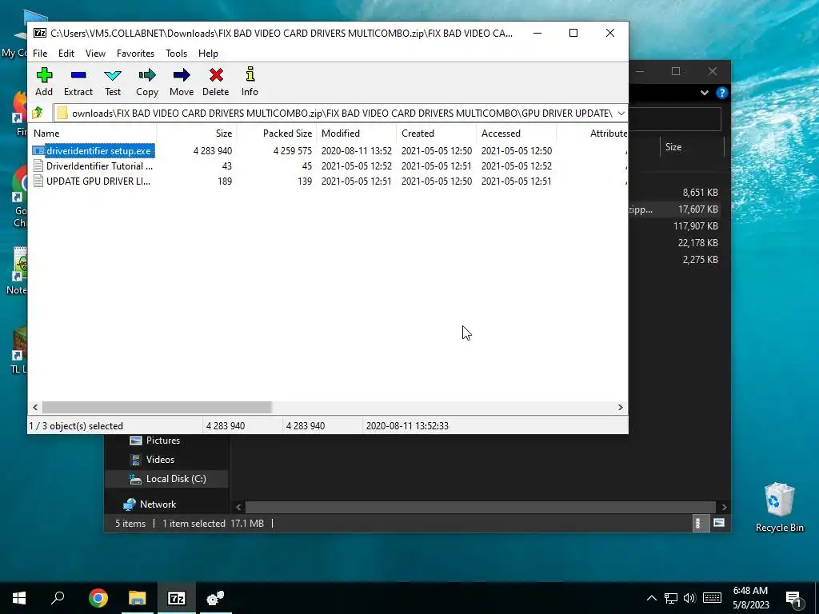This screenshot has height=614, width=819.
Task: Open the Recycle Bin desktop icon
Action: tap(779, 508)
